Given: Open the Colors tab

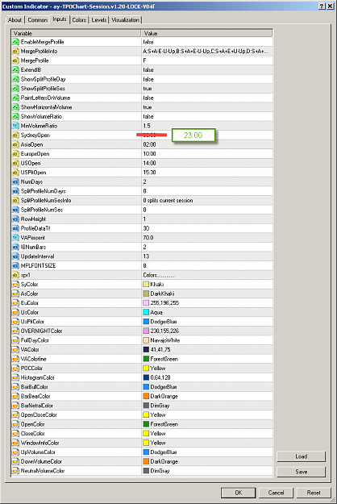Looking at the screenshot, I should click(79, 20).
